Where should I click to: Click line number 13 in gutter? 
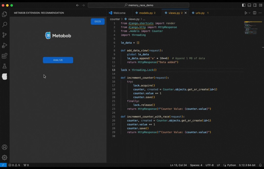click(x=114, y=70)
